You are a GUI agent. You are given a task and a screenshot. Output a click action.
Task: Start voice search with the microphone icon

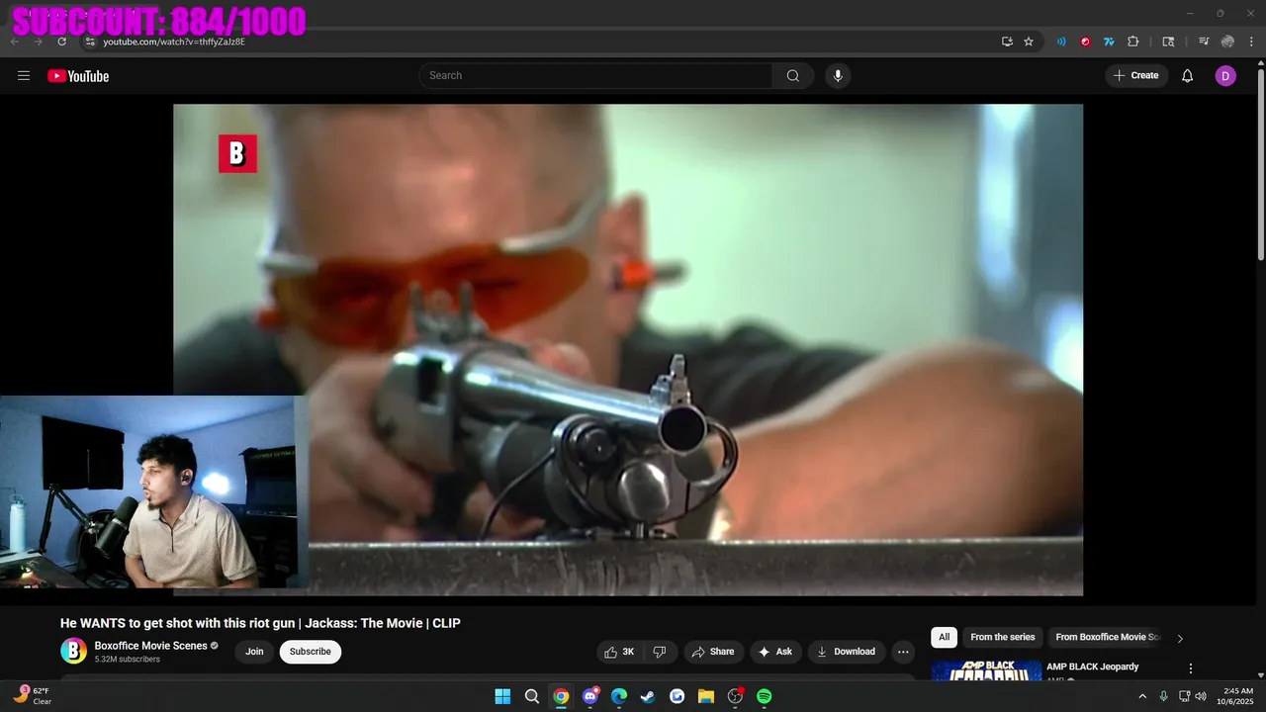838,76
